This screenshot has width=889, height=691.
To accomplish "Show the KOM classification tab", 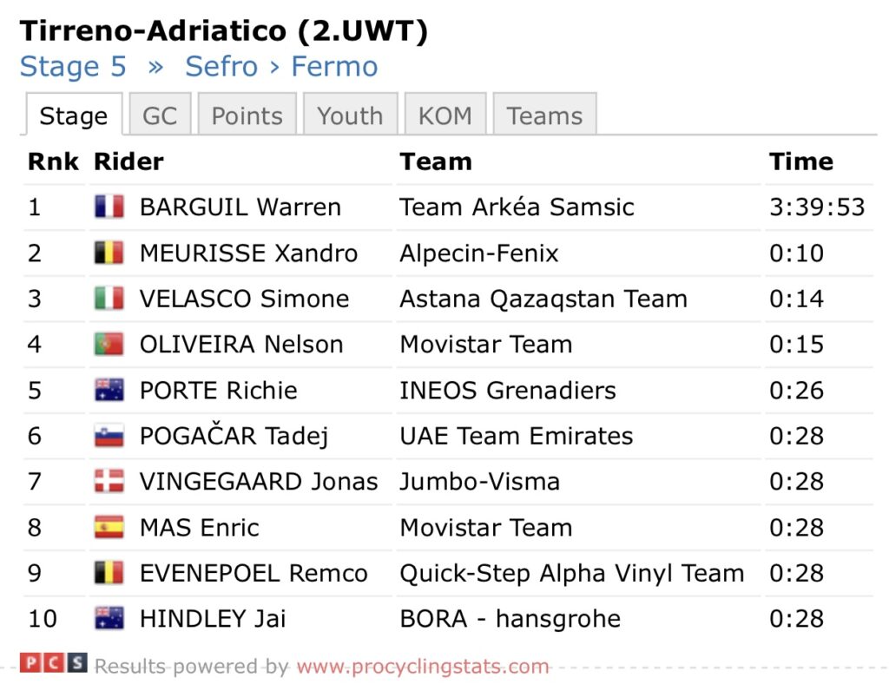I will click(444, 116).
